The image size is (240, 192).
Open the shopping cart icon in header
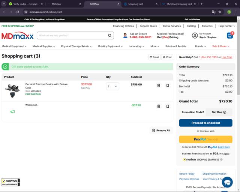[x=230, y=35]
